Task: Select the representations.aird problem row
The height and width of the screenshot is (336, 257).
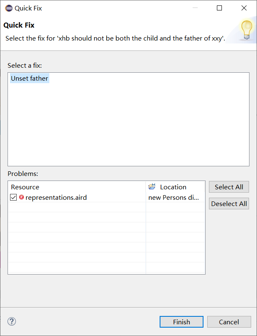Action: (x=107, y=197)
